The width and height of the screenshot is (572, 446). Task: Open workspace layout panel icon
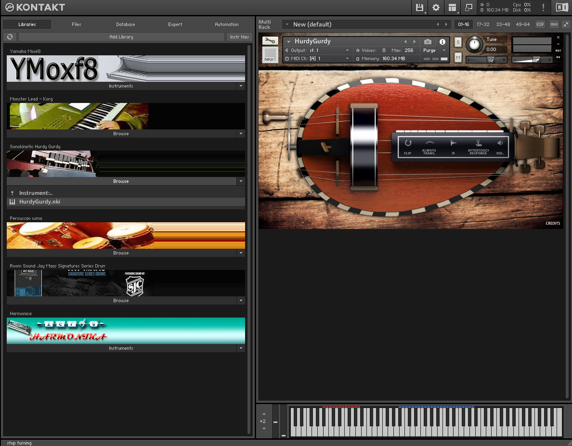click(x=452, y=7)
